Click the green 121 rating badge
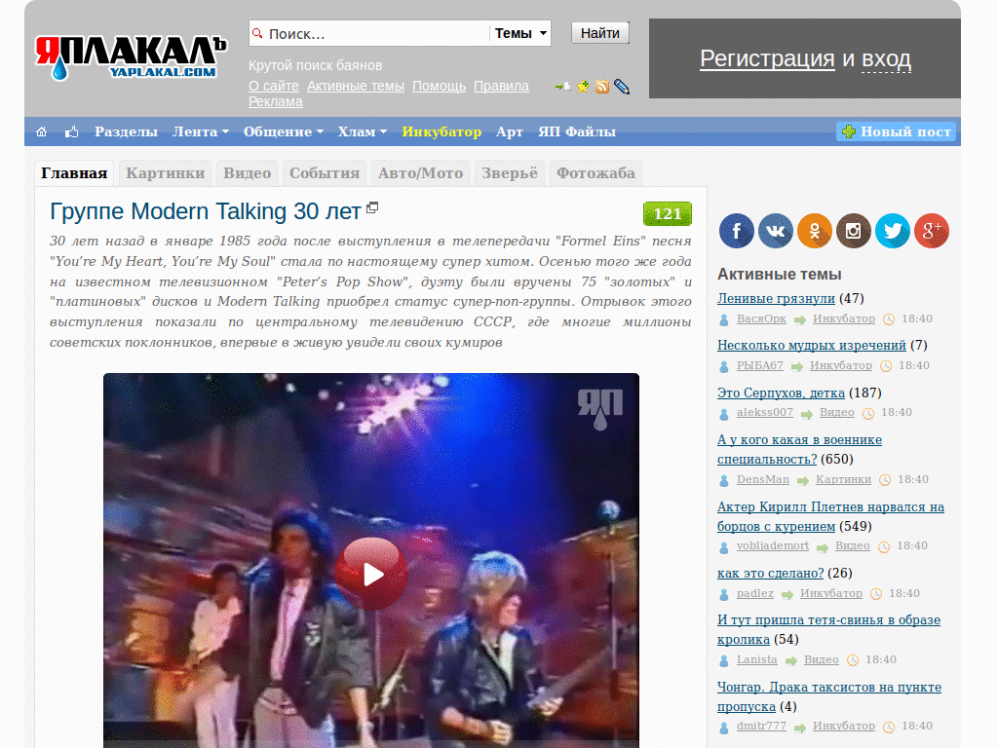This screenshot has height=748, width=998. [x=667, y=213]
